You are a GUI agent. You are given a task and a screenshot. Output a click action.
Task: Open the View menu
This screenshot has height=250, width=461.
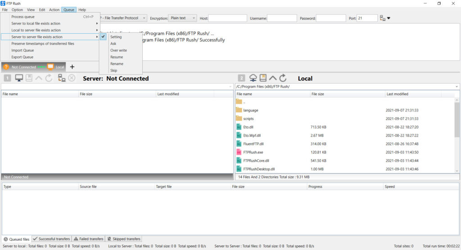coord(31,10)
